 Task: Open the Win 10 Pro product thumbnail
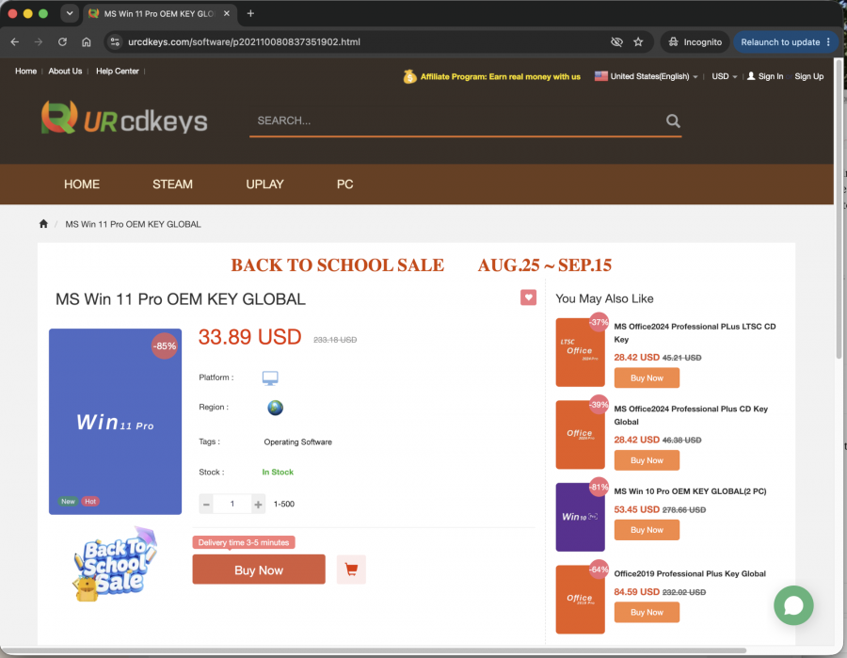(x=580, y=517)
